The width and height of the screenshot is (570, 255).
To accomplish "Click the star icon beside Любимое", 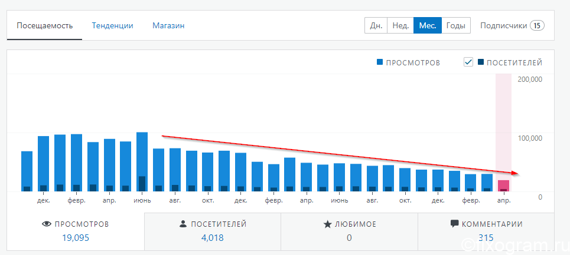I will 328,224.
